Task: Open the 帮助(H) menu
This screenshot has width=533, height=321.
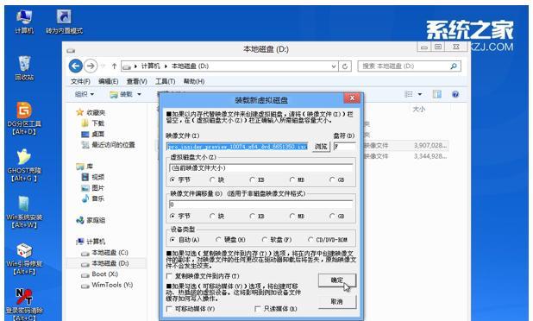Action: click(194, 81)
